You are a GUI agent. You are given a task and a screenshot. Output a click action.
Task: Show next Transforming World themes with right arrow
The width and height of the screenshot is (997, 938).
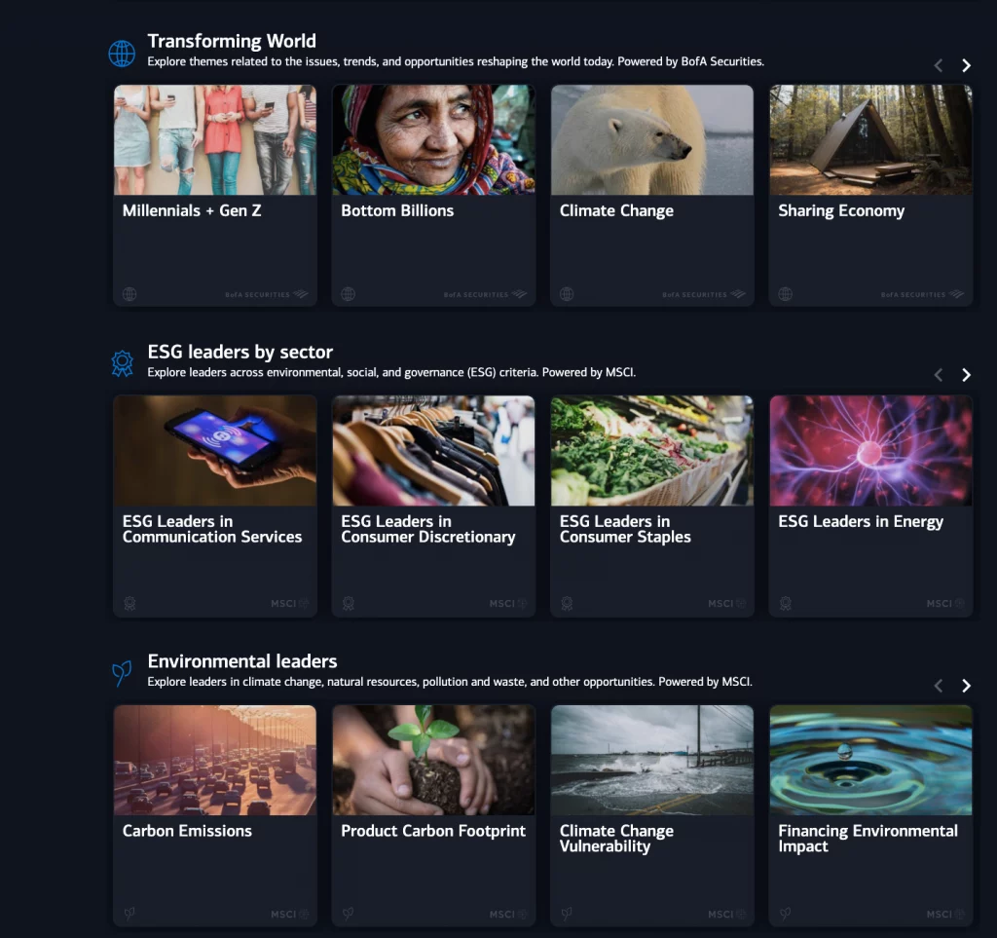[966, 65]
